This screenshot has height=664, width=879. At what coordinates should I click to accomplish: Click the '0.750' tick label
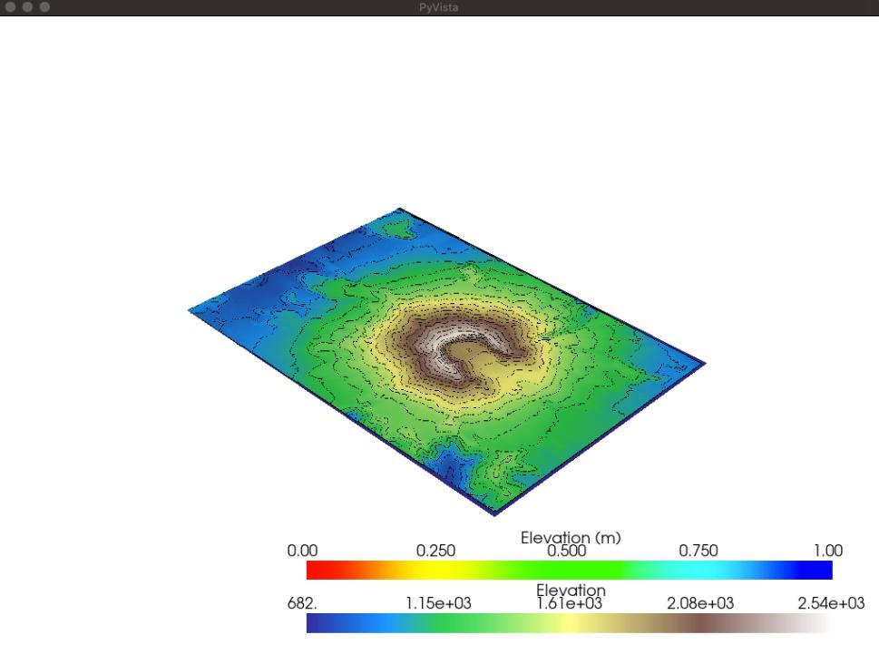click(698, 551)
